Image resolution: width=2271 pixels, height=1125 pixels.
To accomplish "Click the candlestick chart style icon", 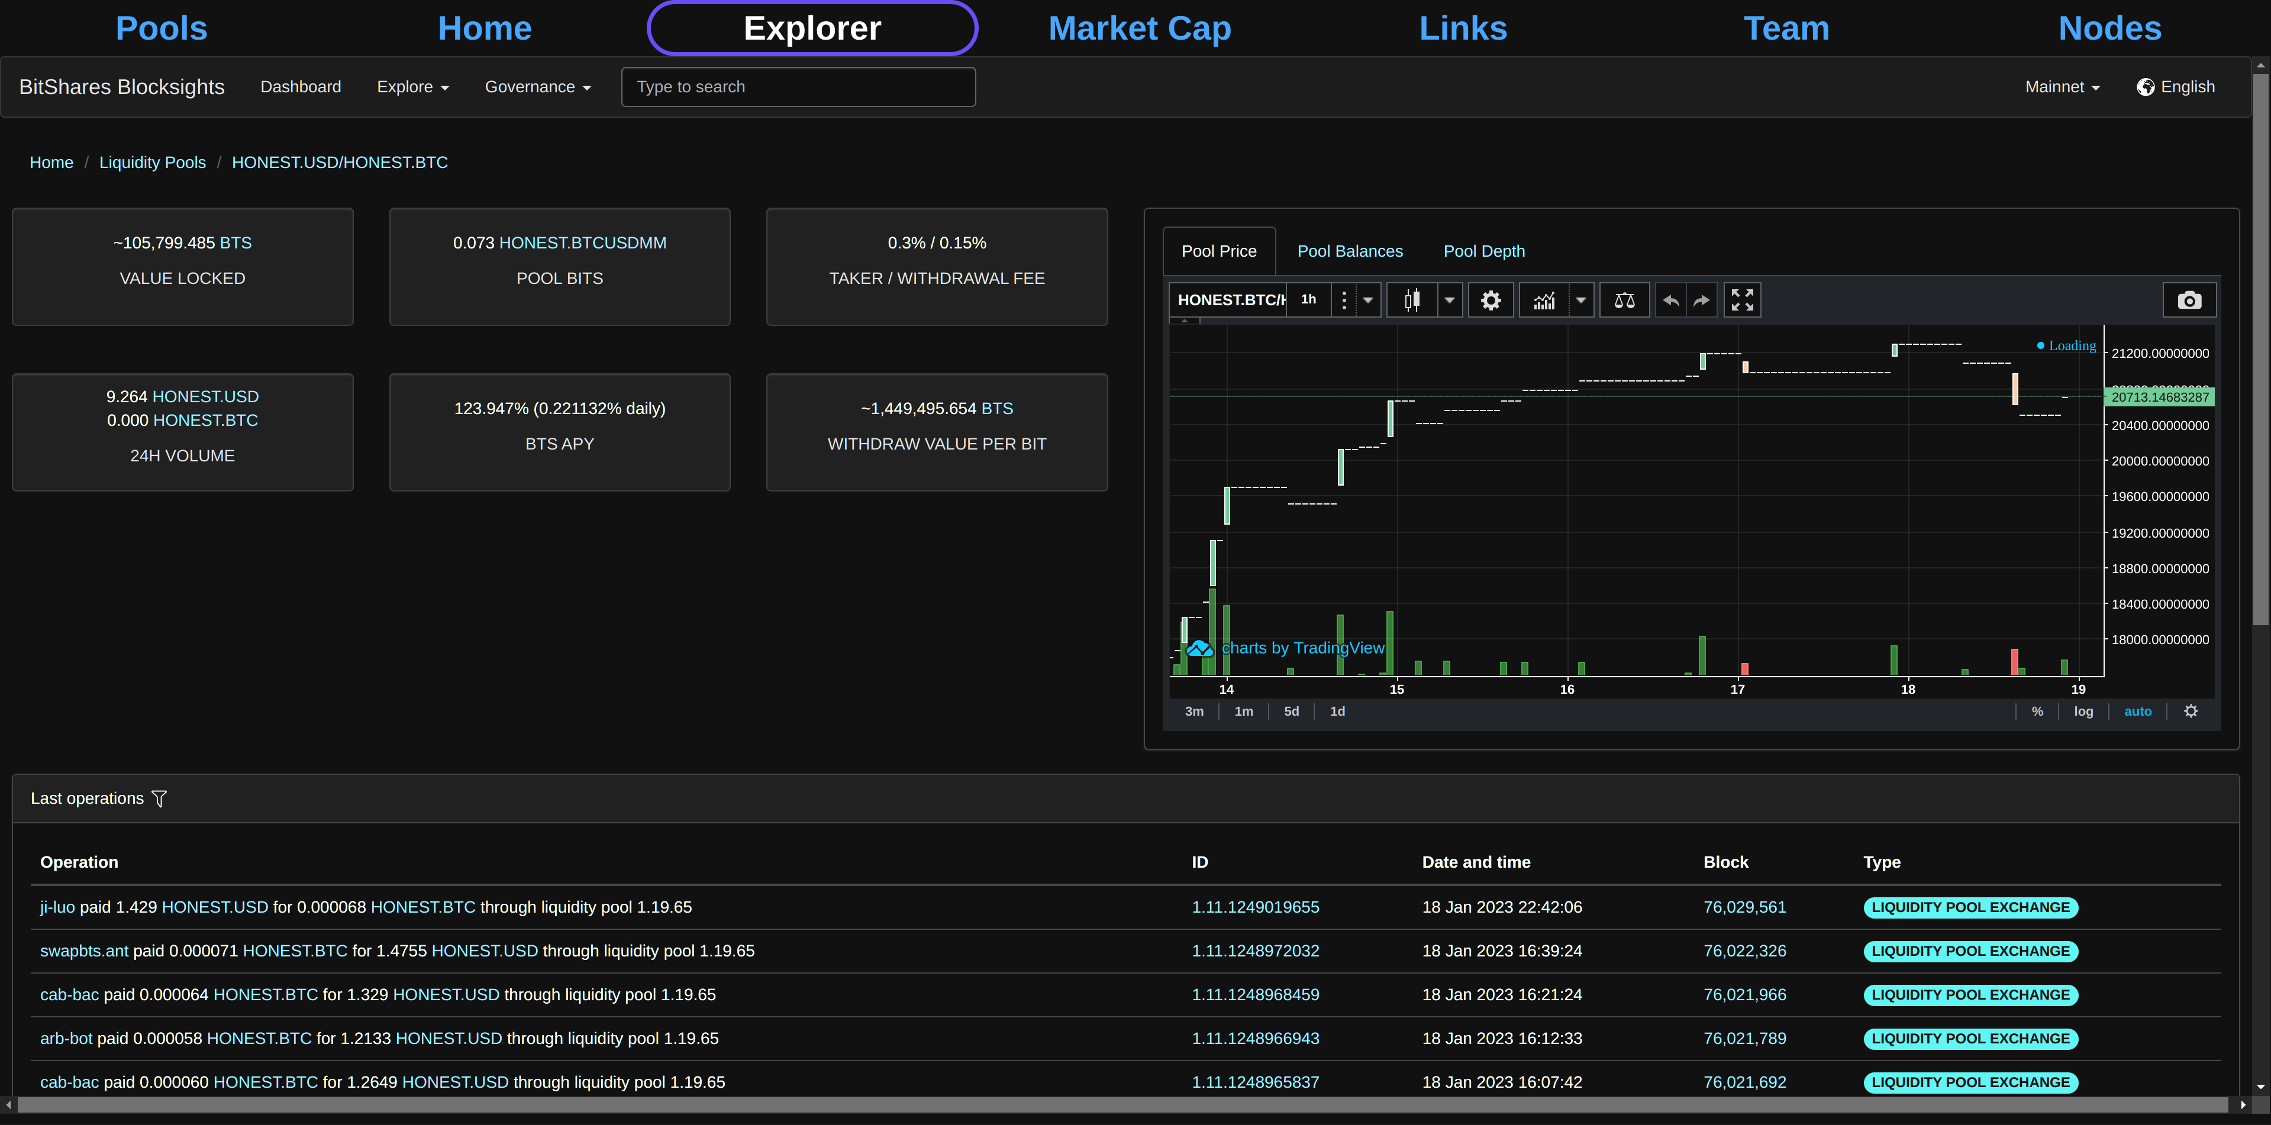I will (x=1411, y=300).
